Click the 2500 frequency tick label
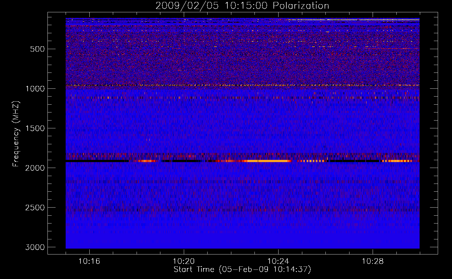The image size is (452, 279). tap(35, 208)
